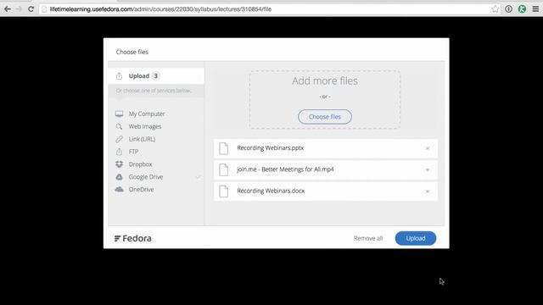543x305 pixels.
Task: Select join.me - Better Meetings for All.mp4 name
Action: point(285,169)
